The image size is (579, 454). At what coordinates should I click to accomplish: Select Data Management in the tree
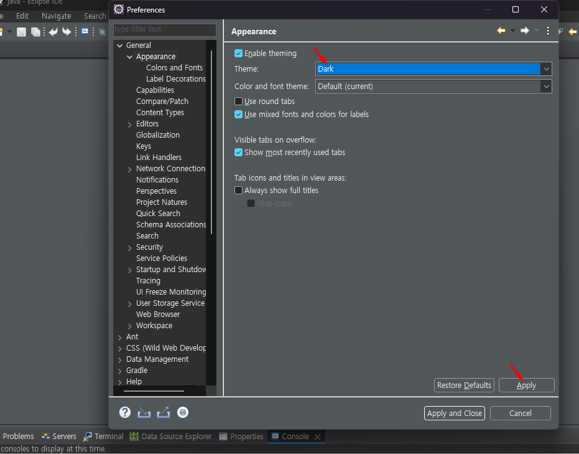coord(157,359)
